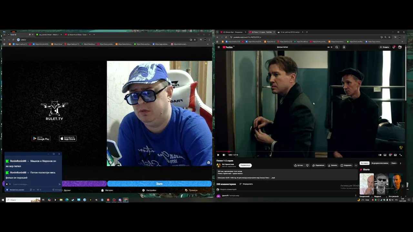Send chat message with arrow icon
413x232 pixels.
(59, 184)
